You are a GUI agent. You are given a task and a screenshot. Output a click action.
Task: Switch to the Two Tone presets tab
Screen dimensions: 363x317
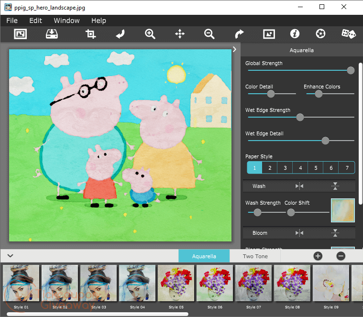click(255, 256)
